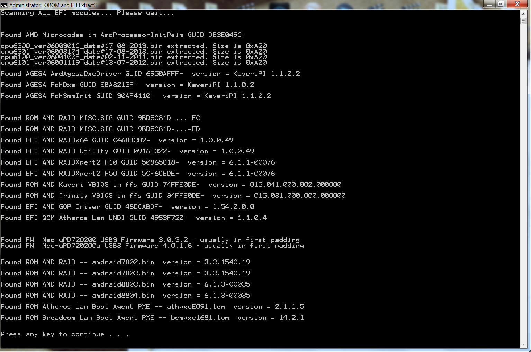Click the amdraid8803.bin version line
This screenshot has width=531, height=352.
(x=125, y=284)
